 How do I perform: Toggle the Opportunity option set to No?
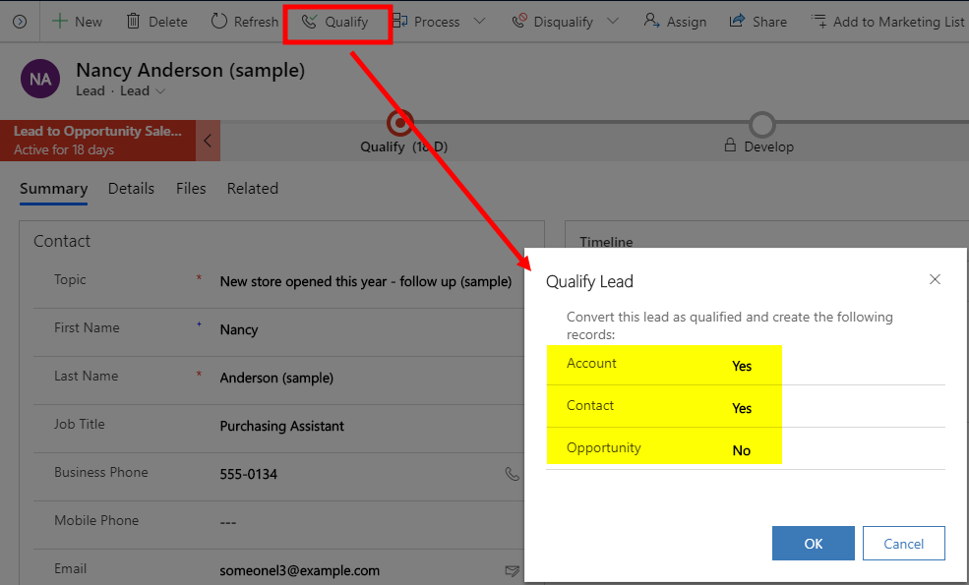point(742,450)
